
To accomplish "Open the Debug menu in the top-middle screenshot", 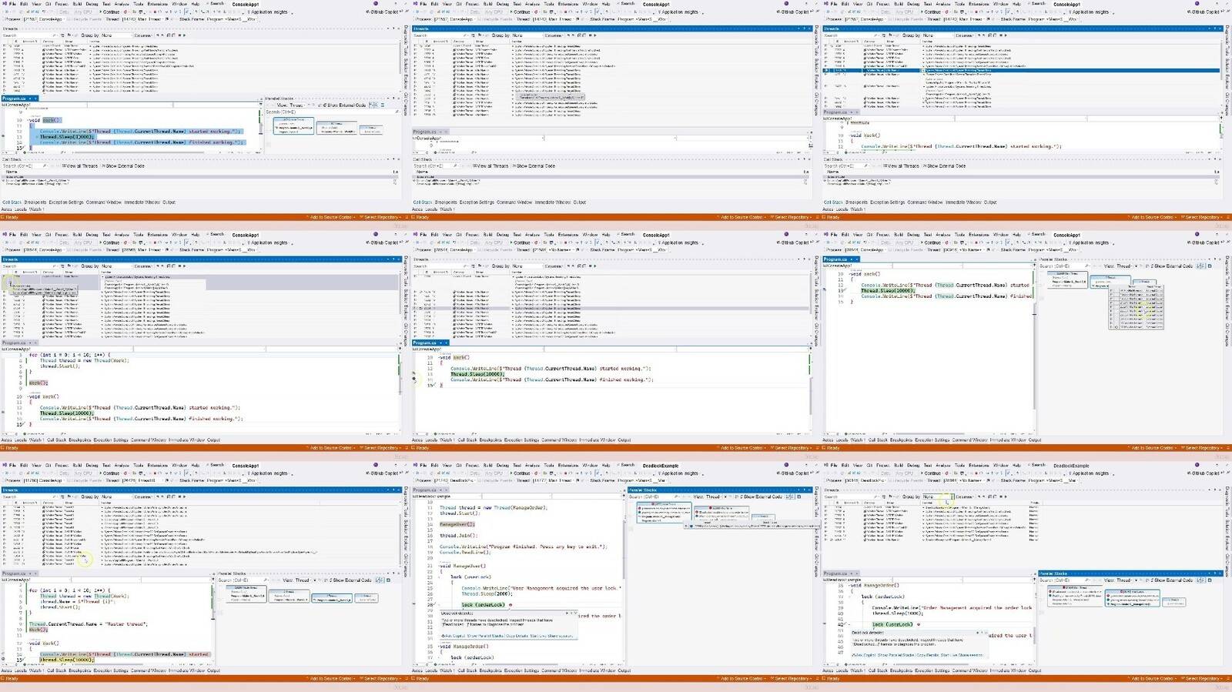I will click(502, 4).
